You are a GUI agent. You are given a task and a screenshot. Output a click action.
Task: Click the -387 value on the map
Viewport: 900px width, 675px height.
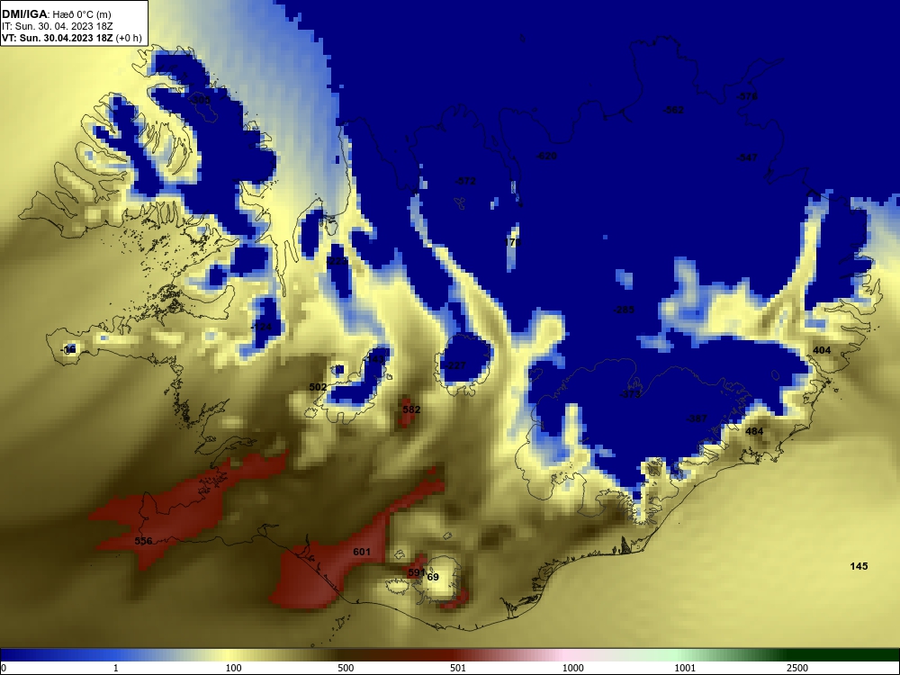point(697,418)
